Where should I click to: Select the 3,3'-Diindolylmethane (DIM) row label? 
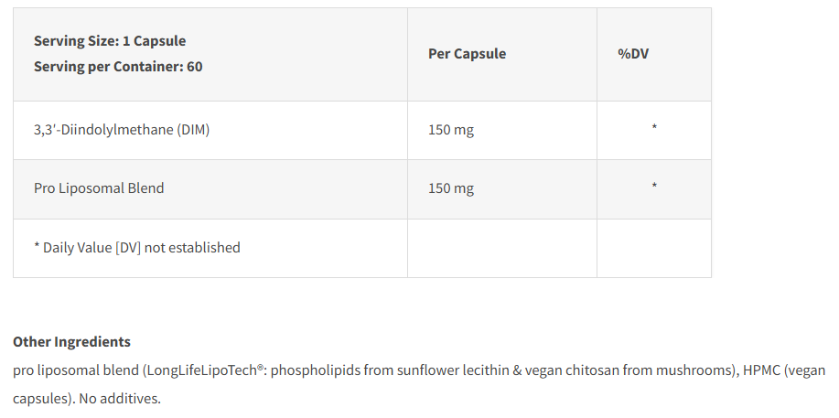click(122, 130)
